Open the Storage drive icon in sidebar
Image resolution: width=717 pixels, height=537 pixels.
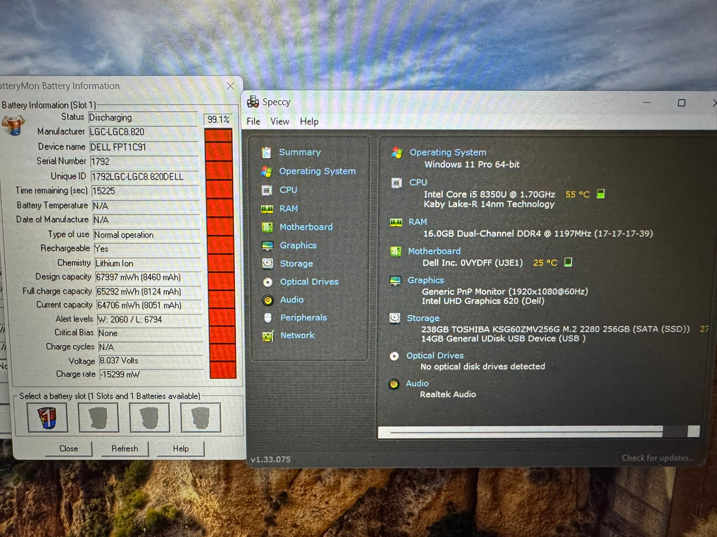pos(267,264)
